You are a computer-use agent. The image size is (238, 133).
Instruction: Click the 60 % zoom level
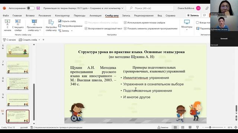click(x=230, y=127)
